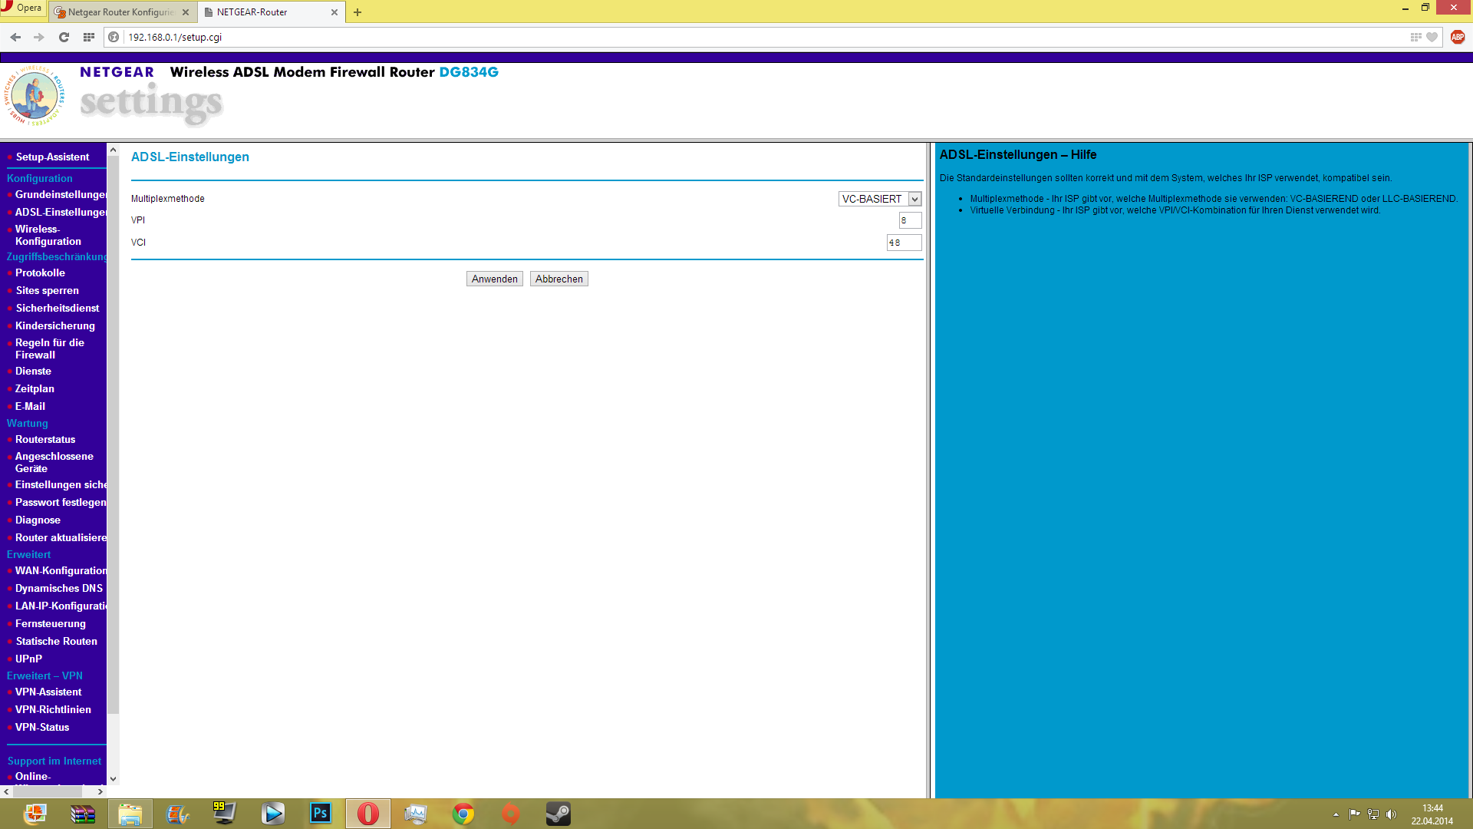Open WAN-Konfiguration in sidebar
This screenshot has height=829, width=1473.
coord(61,570)
